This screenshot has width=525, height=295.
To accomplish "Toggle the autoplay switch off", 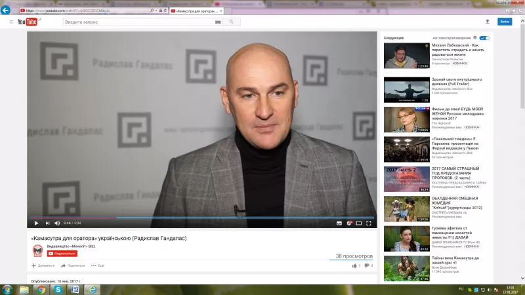I will pyautogui.click(x=484, y=38).
